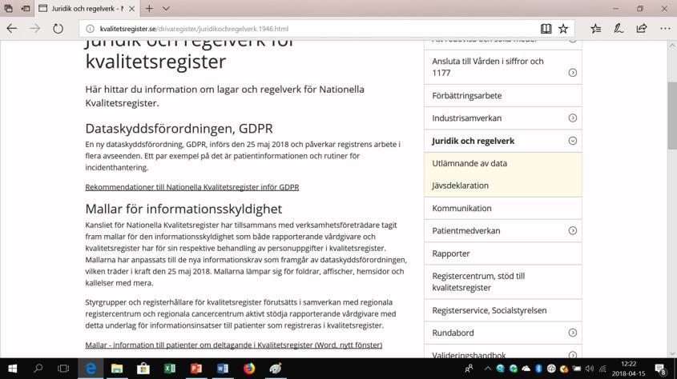Screen dimensions: 677x379
Task: Expand the Valideringshandbok submenu arrow
Action: [573, 354]
